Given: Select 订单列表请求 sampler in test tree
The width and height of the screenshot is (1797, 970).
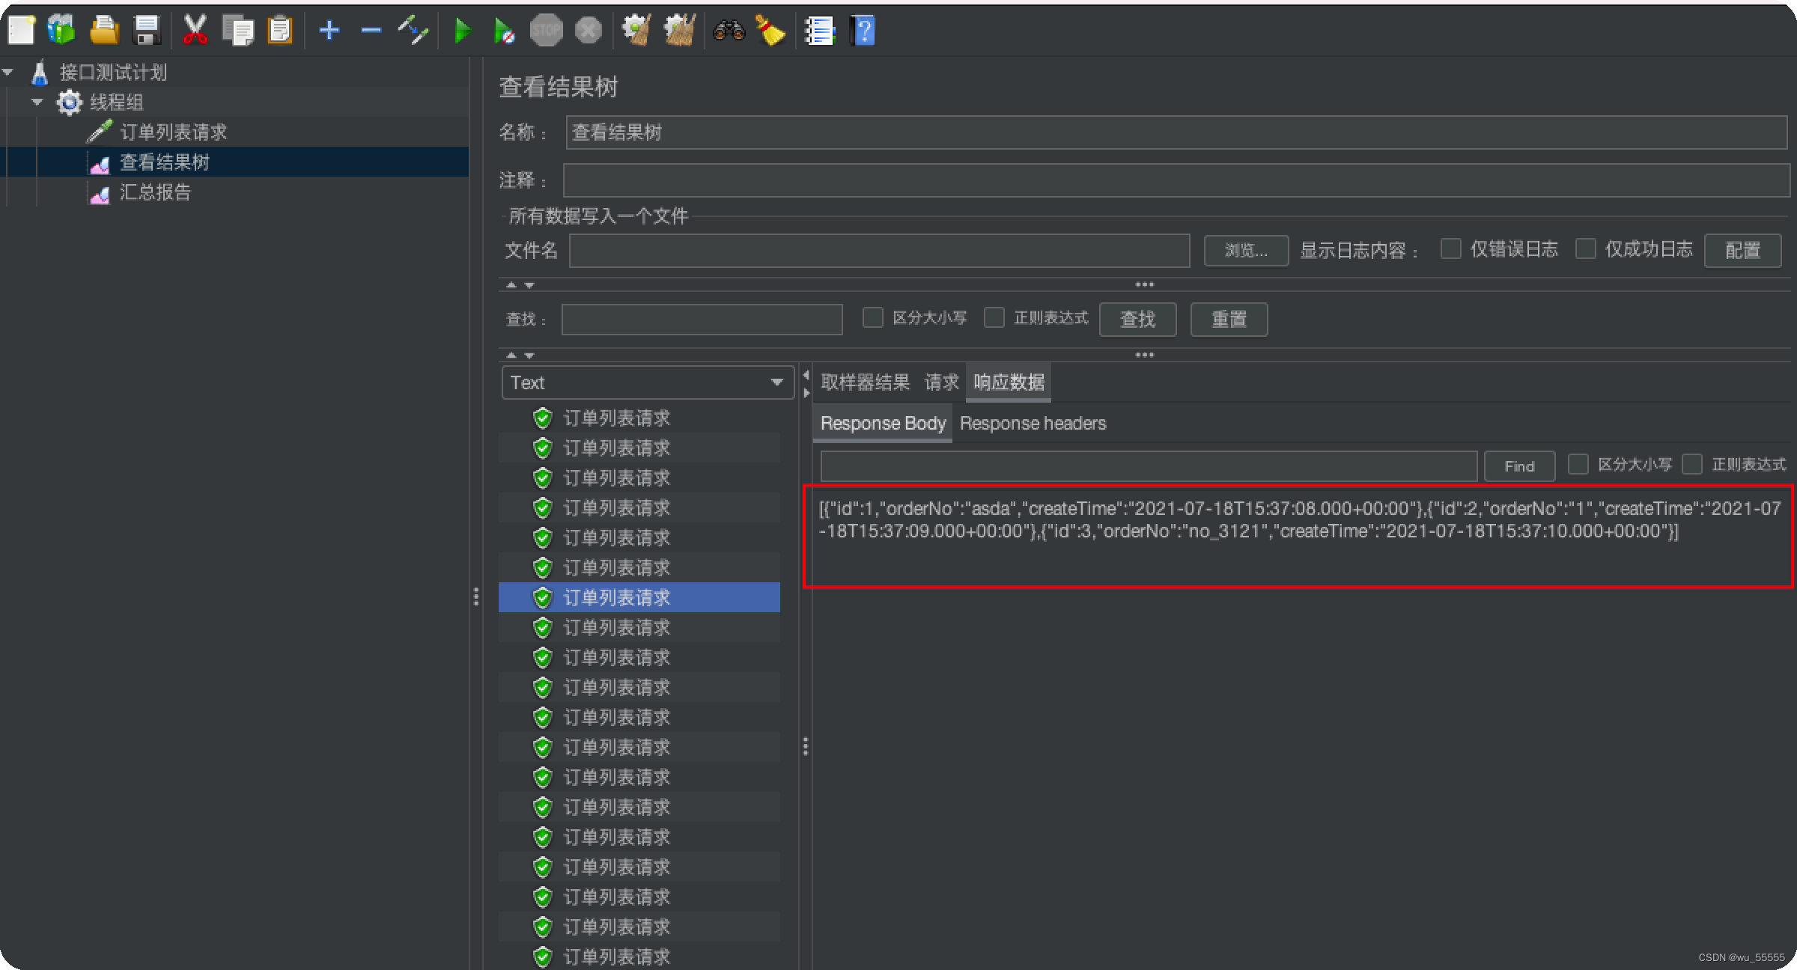Looking at the screenshot, I should 173,132.
